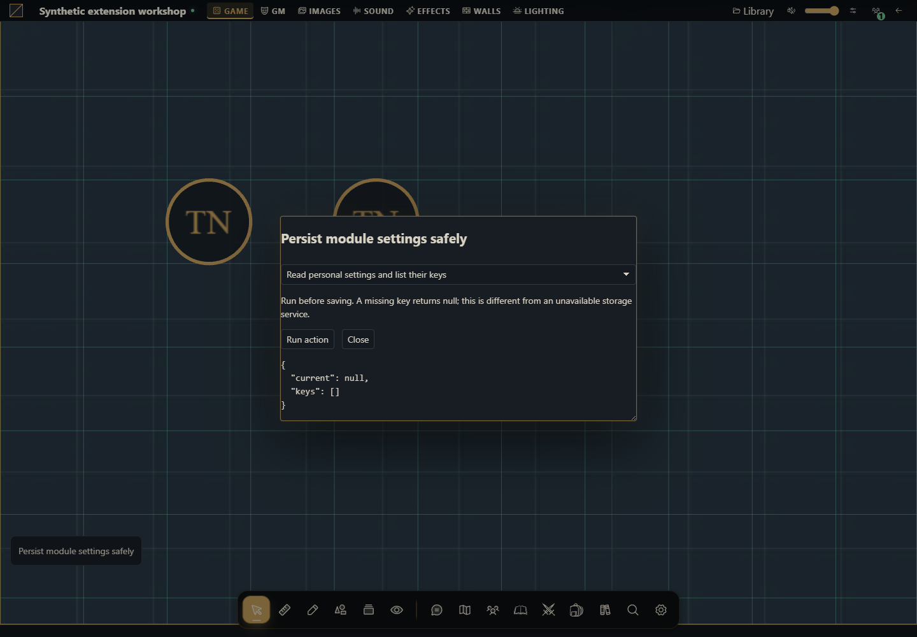The width and height of the screenshot is (917, 637).
Task: Open the audio mixer sliders icon
Action: click(x=853, y=11)
